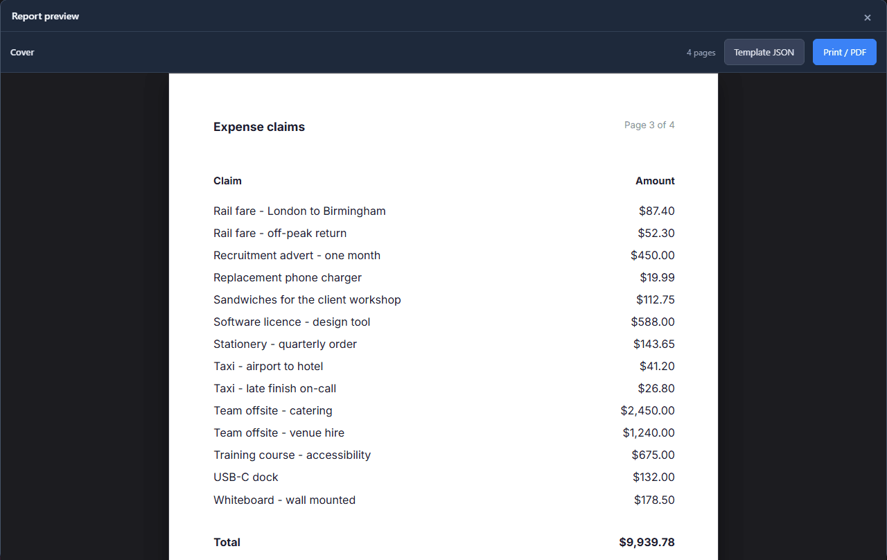This screenshot has height=560, width=887.
Task: Select 'Team offsite - catering' claim
Action: click(273, 410)
